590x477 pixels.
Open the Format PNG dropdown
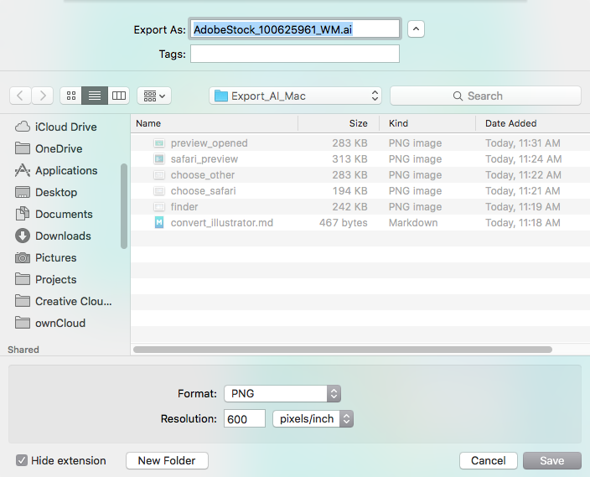282,394
